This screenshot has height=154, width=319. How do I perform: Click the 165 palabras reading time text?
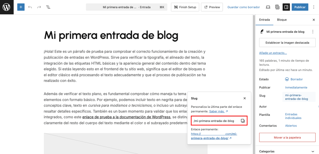pyautogui.click(x=284, y=63)
